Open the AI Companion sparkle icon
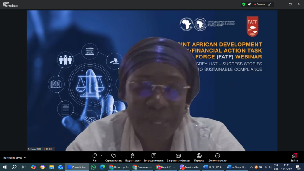The height and width of the screenshot is (171, 304). 249,4
